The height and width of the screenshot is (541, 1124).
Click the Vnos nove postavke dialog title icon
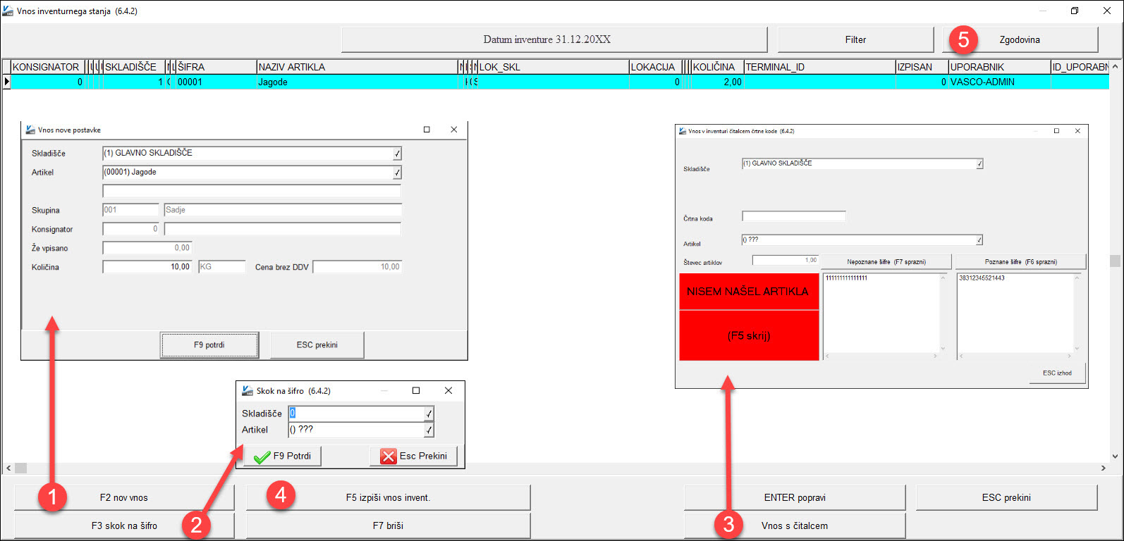(30, 130)
